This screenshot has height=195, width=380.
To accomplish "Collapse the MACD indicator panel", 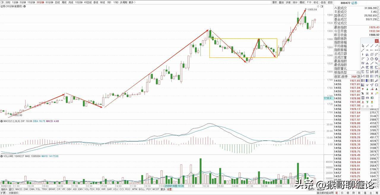I will 1,121.
